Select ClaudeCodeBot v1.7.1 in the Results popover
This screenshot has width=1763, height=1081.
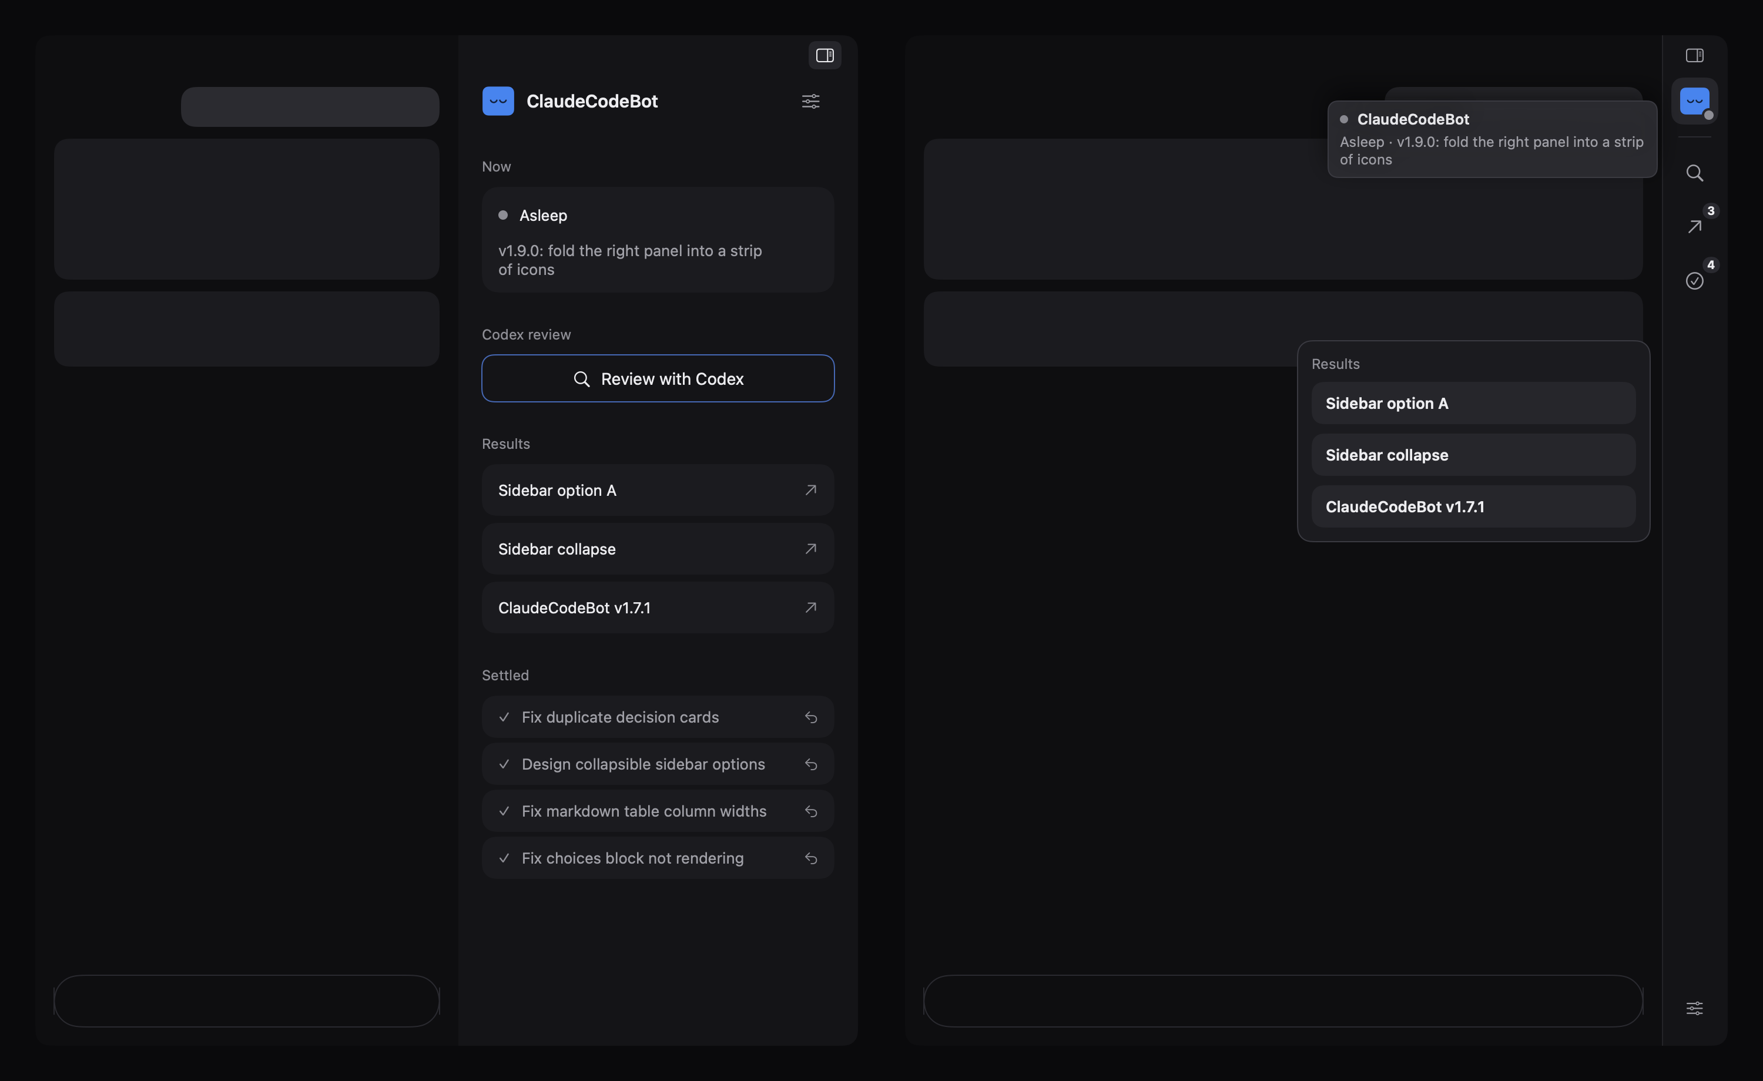[x=1473, y=506]
